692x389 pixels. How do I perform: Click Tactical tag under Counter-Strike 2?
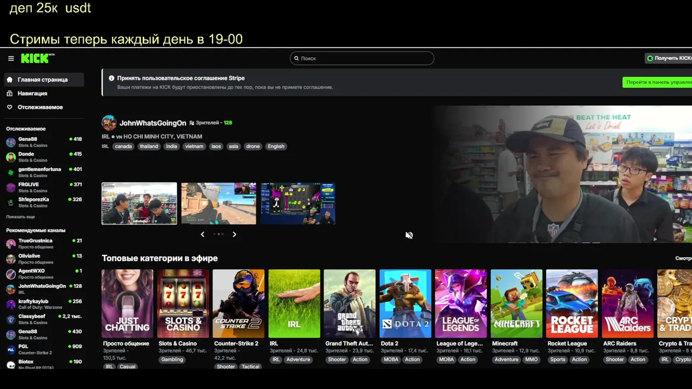[x=250, y=366]
